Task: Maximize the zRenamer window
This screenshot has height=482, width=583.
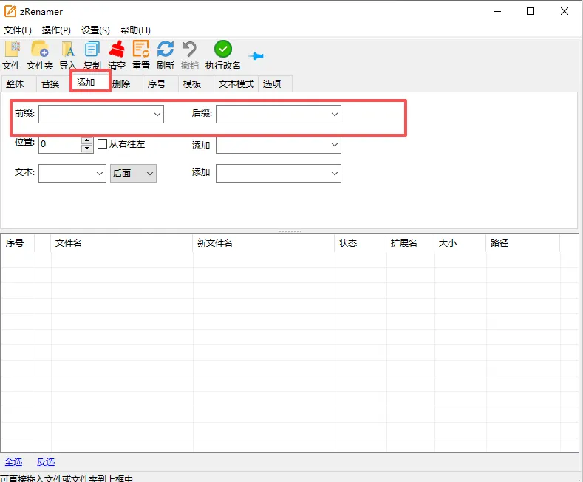Action: click(x=531, y=12)
